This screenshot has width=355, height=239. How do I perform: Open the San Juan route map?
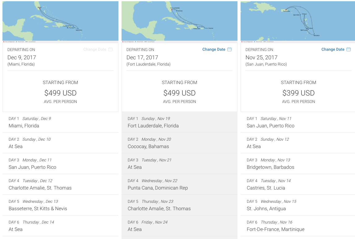[298, 21]
